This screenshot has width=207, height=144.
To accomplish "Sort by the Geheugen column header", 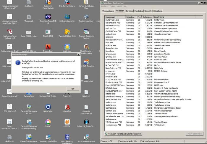I will click(148, 17).
